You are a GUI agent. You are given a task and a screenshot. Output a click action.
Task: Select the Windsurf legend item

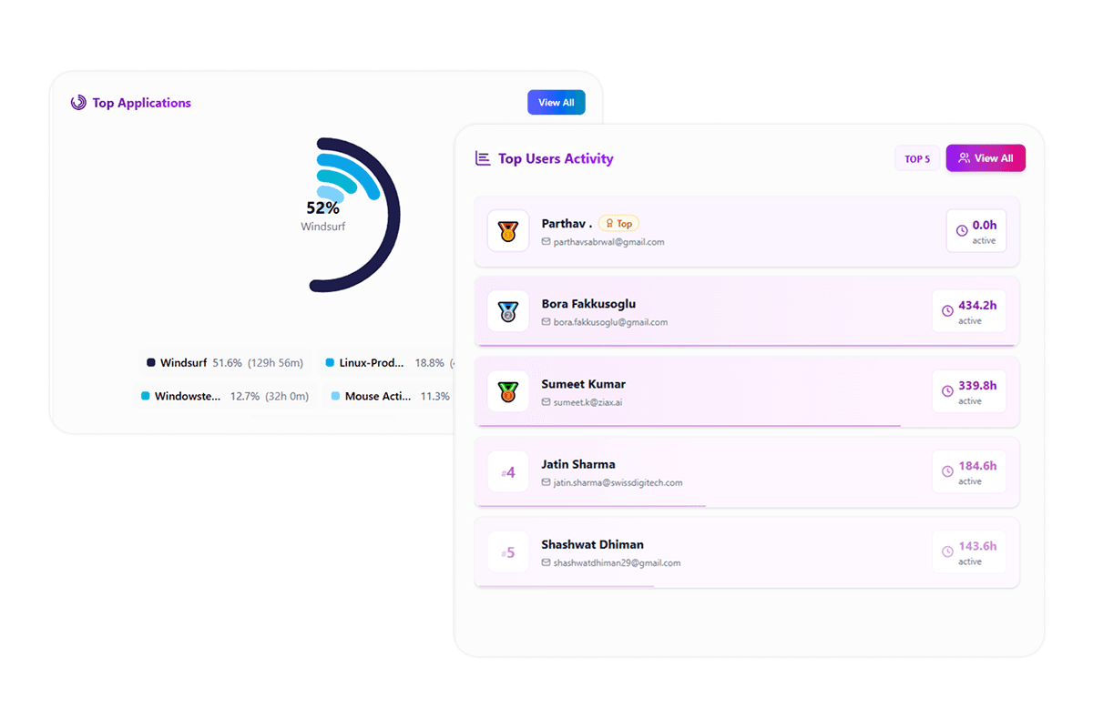point(225,363)
